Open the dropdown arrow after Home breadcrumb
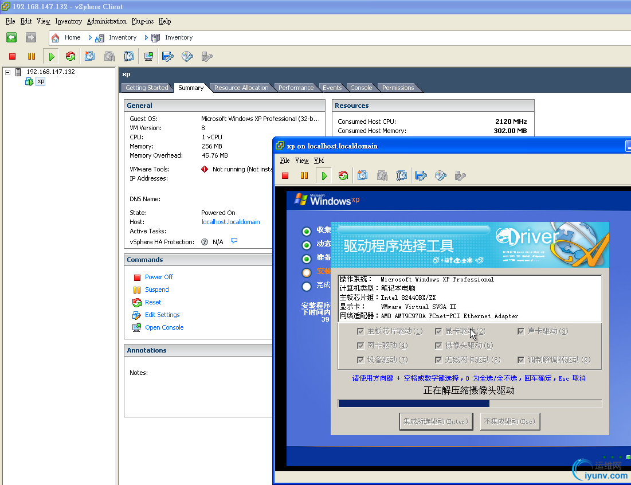The image size is (631, 485). (x=90, y=38)
